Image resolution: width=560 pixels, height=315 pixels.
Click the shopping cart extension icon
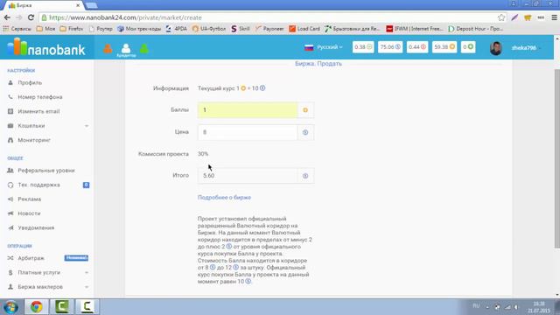[x=528, y=17]
